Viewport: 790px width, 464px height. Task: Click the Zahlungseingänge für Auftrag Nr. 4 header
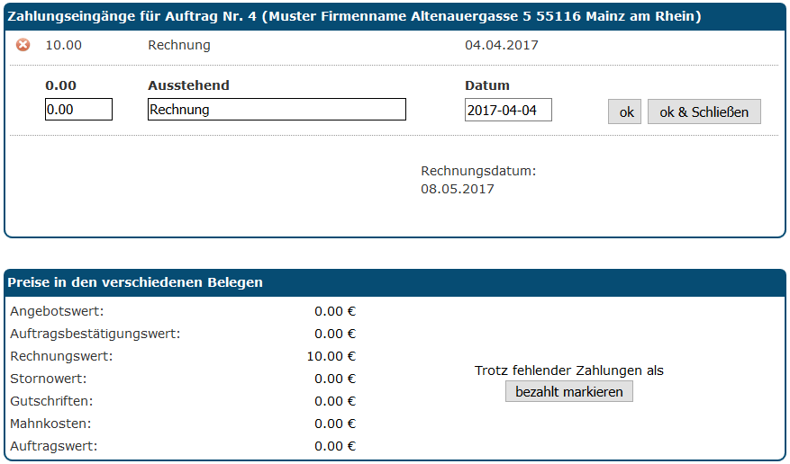point(354,17)
